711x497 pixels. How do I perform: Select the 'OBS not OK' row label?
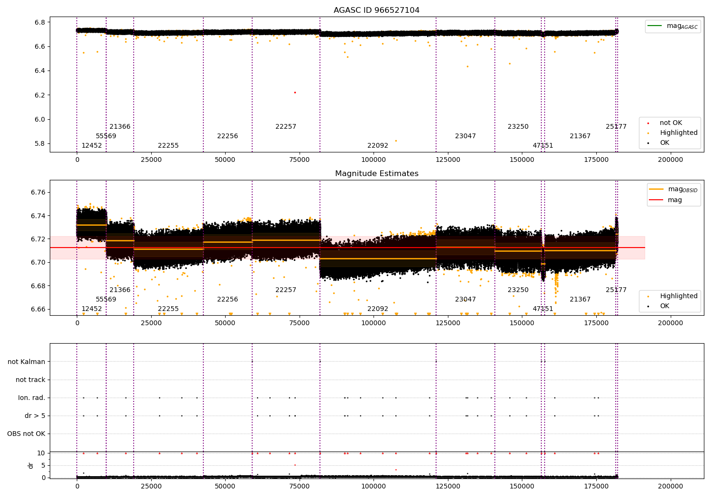coord(26,434)
